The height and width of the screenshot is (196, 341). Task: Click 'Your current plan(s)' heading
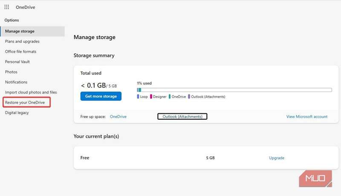(x=96, y=136)
